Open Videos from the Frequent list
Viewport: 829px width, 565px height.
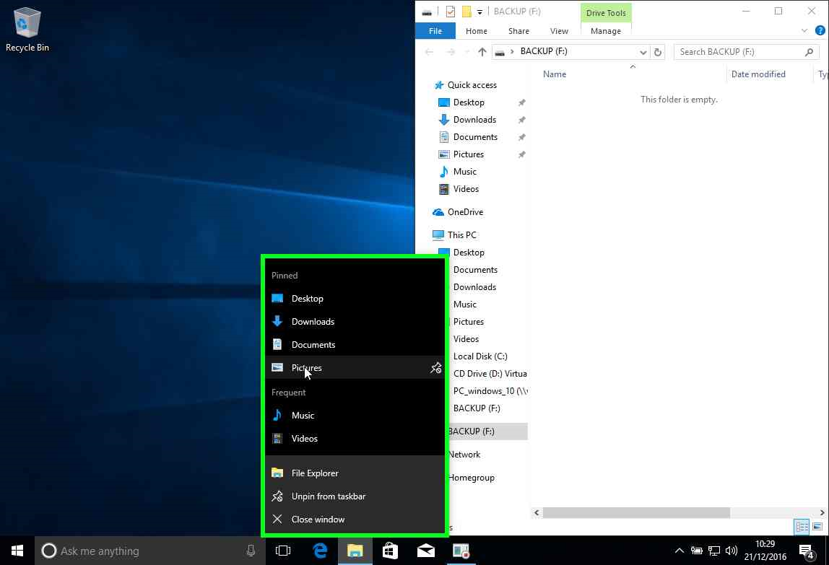tap(355, 439)
